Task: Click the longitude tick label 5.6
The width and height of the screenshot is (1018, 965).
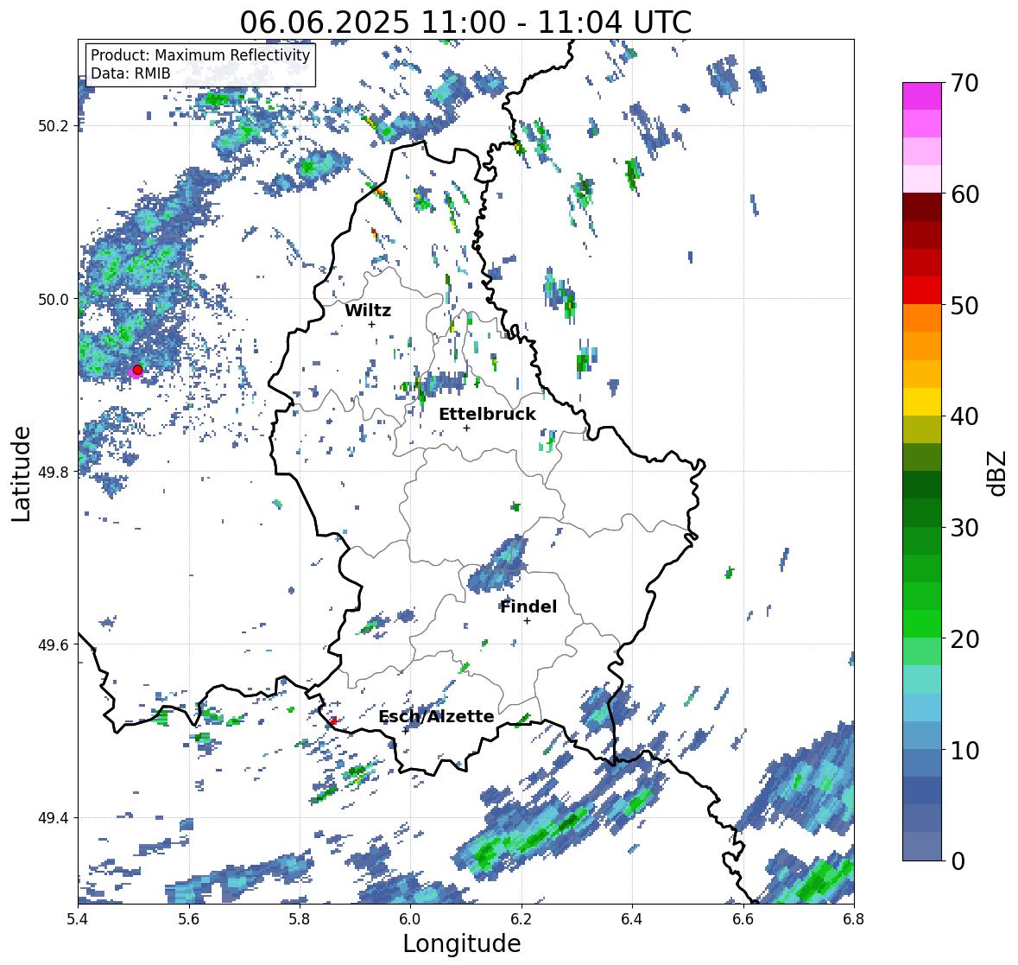Action: (x=189, y=919)
